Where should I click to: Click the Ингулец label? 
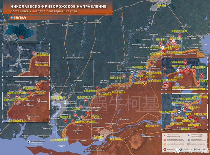[125, 119]
